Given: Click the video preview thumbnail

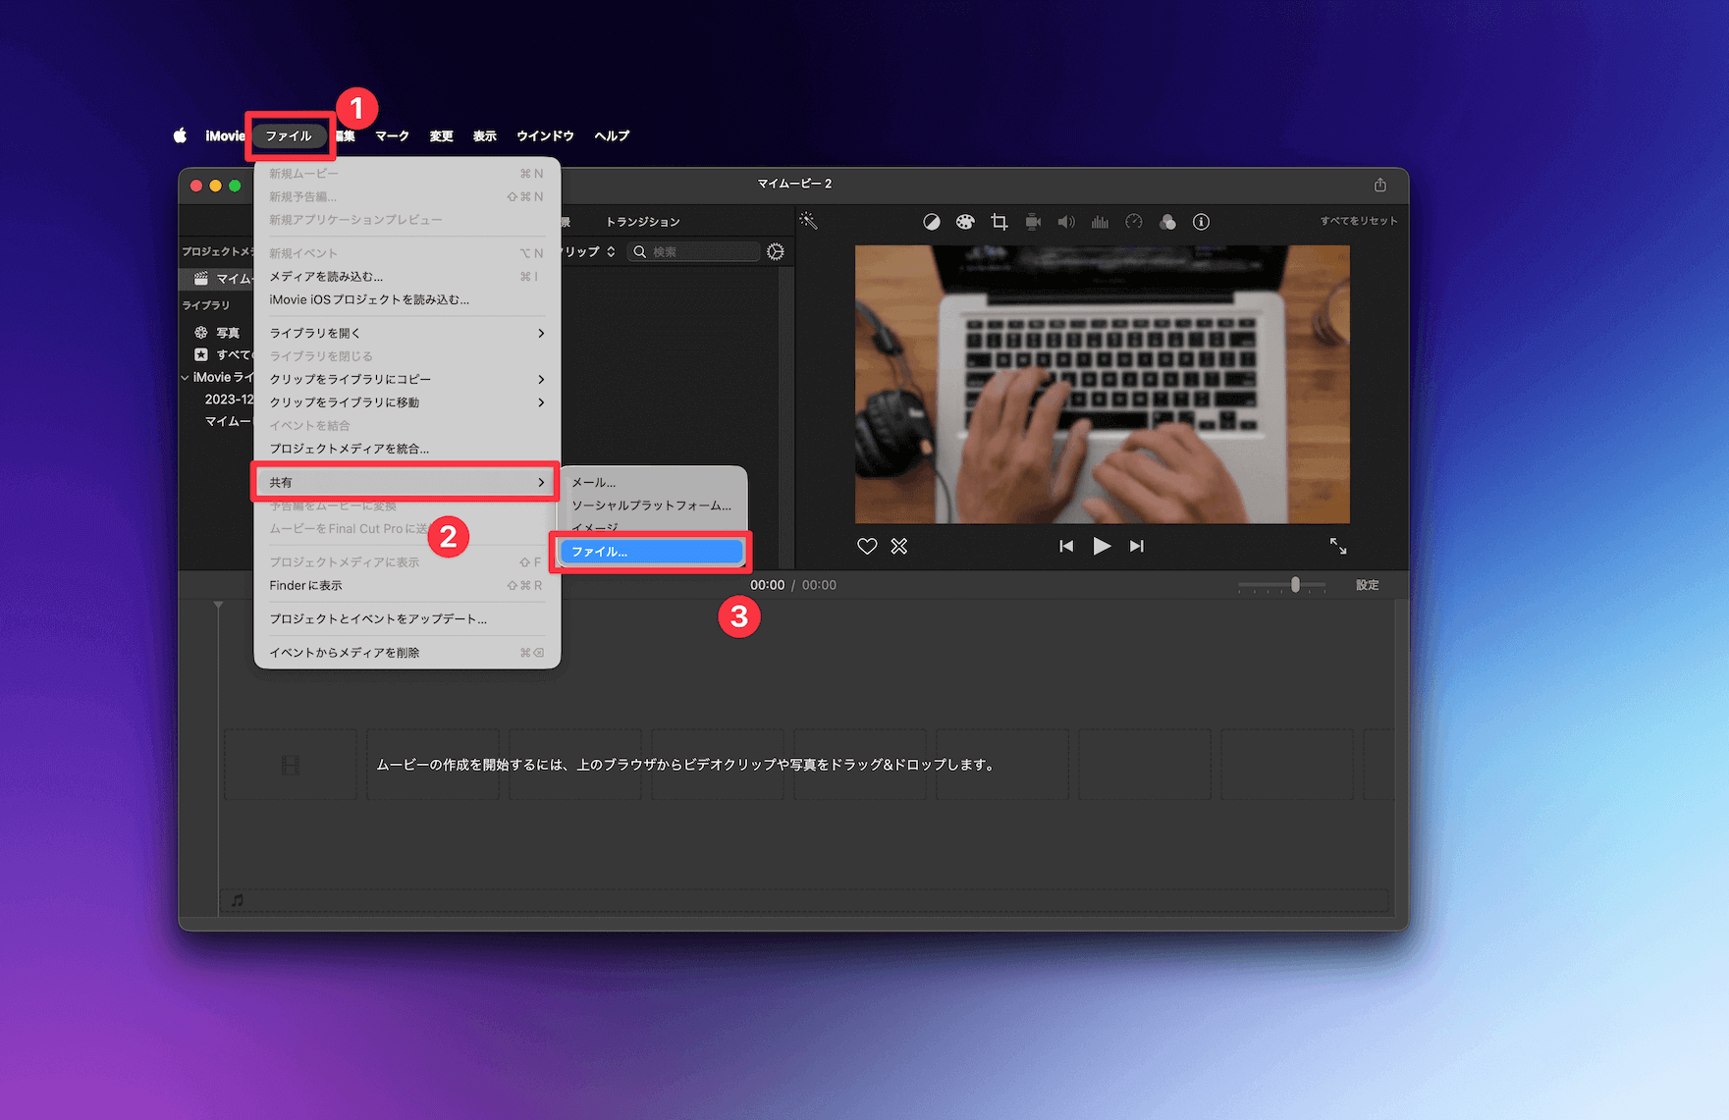Looking at the screenshot, I should coord(1102,384).
